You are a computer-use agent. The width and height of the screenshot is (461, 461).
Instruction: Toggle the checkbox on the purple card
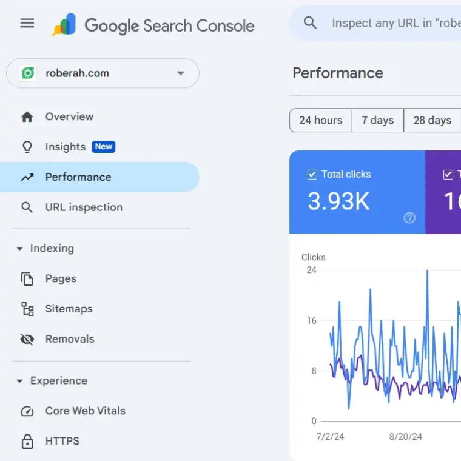448,175
